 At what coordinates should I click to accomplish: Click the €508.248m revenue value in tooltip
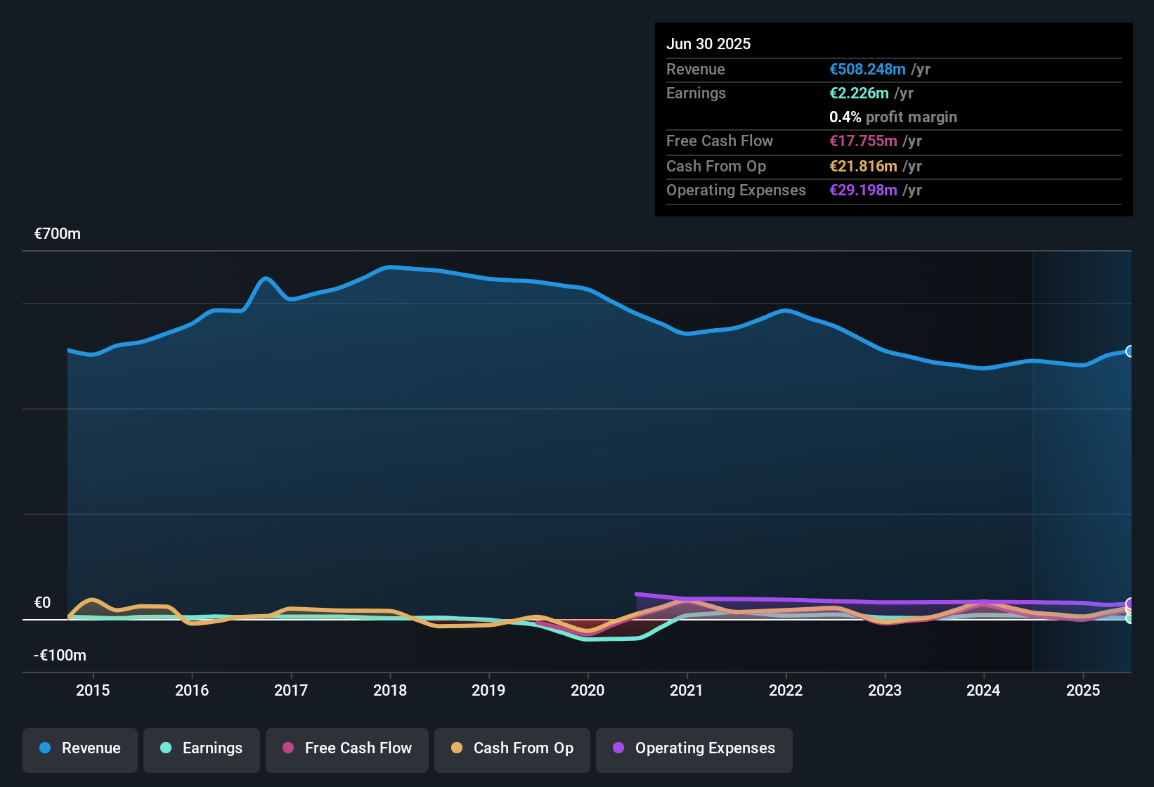point(867,70)
